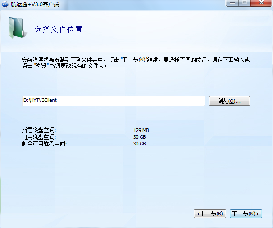Click the maximize window button
The width and height of the screenshot is (273, 228).
tap(245, 3)
